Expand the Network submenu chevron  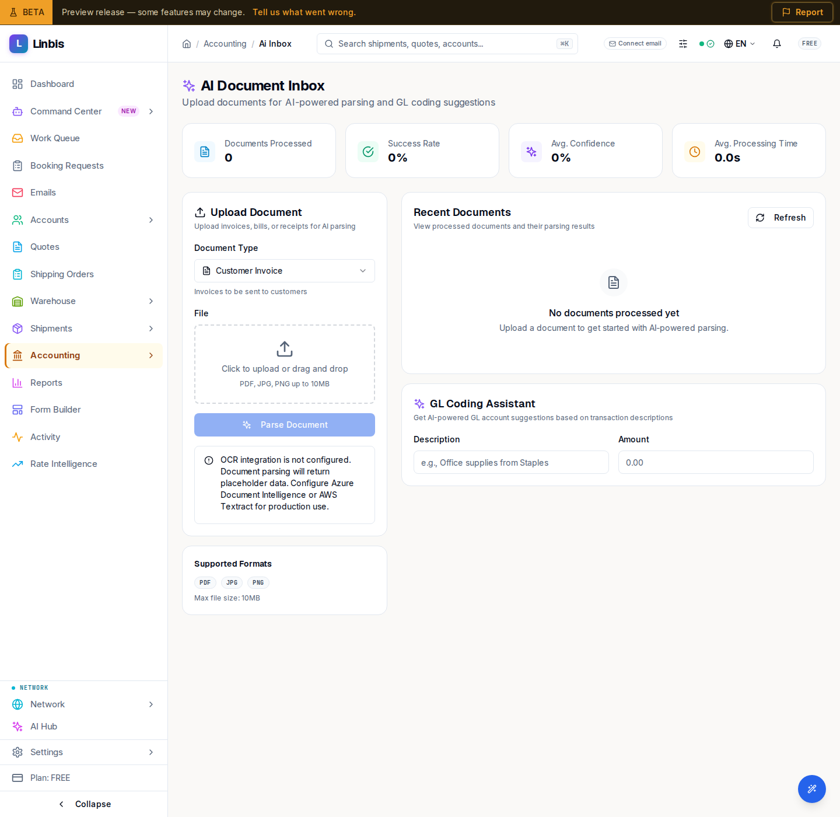pos(151,704)
